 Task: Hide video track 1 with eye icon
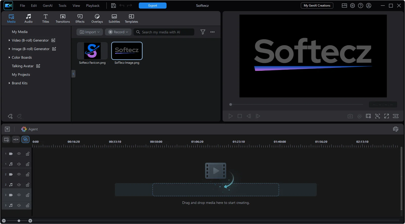tap(19, 154)
